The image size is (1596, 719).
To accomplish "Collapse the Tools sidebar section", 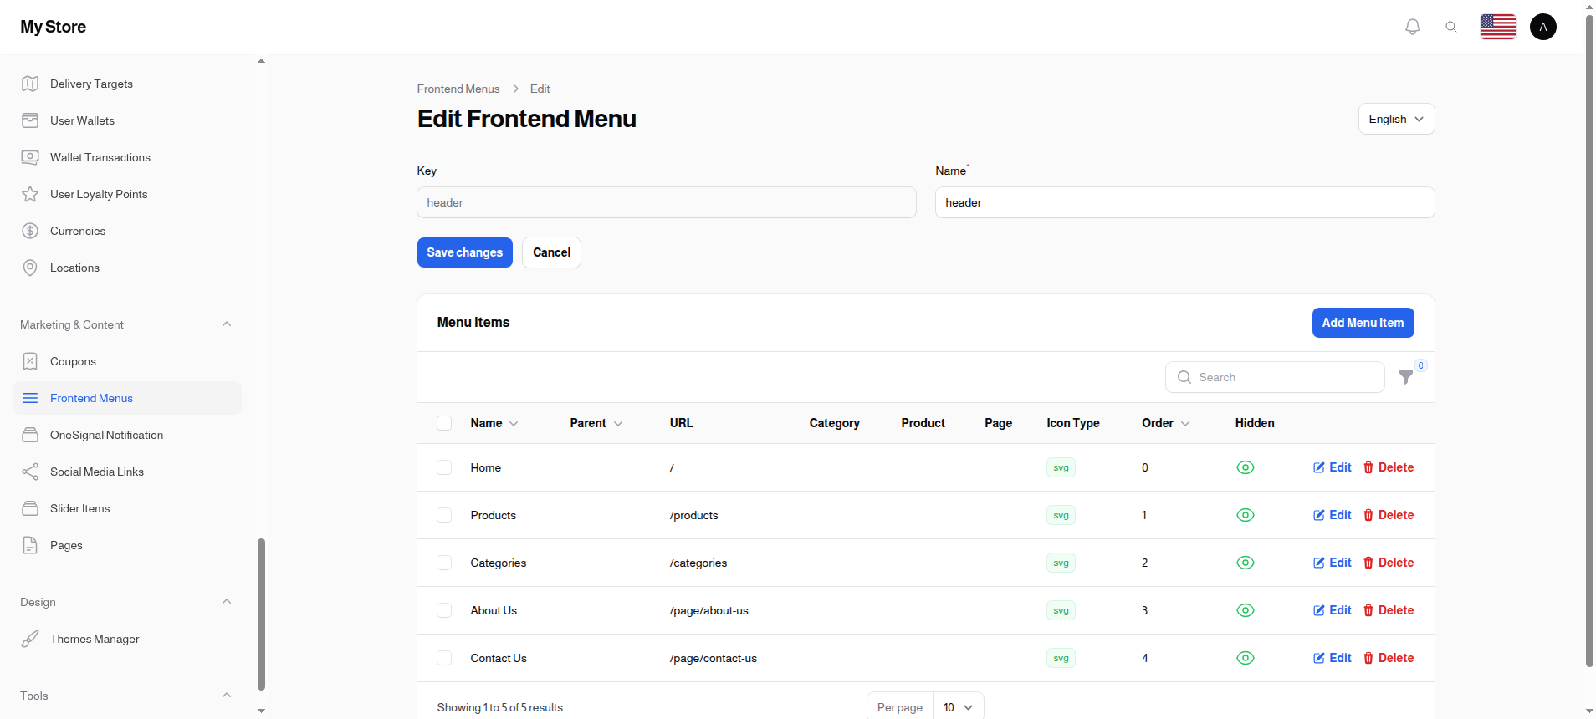I will 227,696.
